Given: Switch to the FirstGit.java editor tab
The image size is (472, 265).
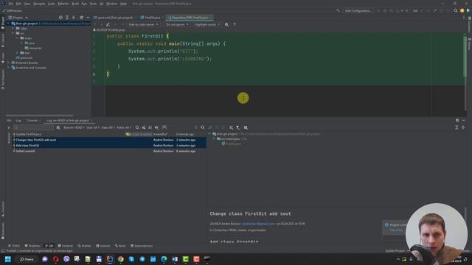Looking at the screenshot, I should tap(150, 18).
